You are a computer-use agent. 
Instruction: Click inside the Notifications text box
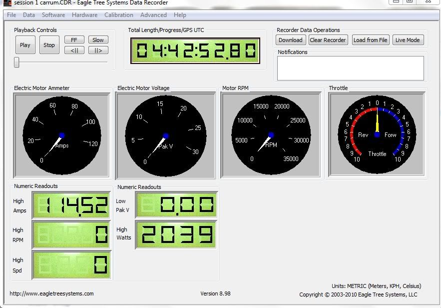350,68
